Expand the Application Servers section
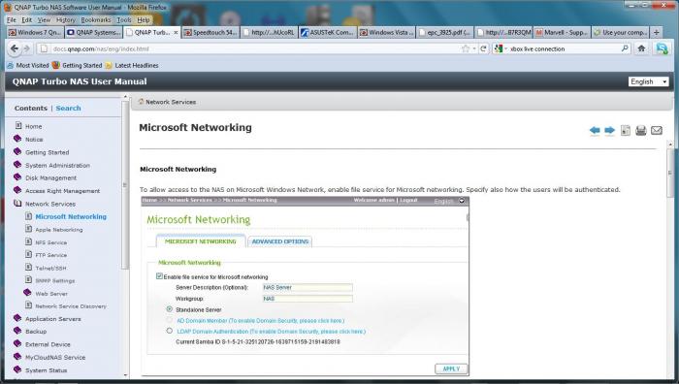 coord(52,319)
